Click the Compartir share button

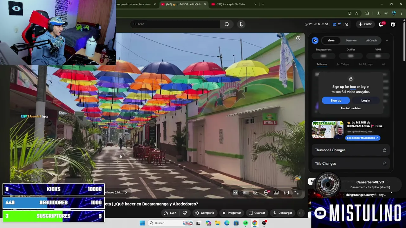tap(204, 213)
